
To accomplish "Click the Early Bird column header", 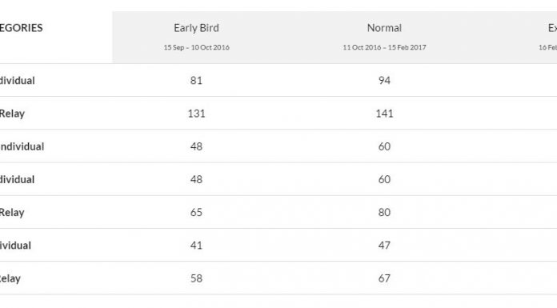I will (196, 28).
